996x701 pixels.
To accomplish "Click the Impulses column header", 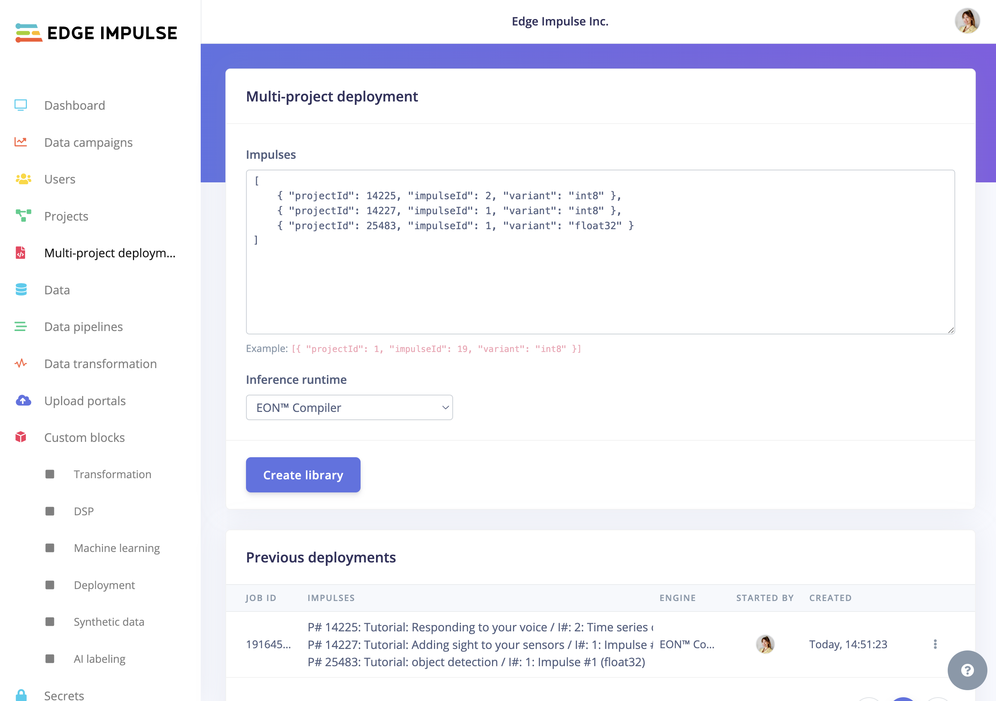I will (331, 598).
